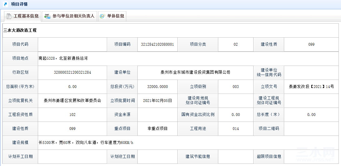Click 行政区划 value 320000321200321284
This screenshot has width=341, height=166.
72,72
